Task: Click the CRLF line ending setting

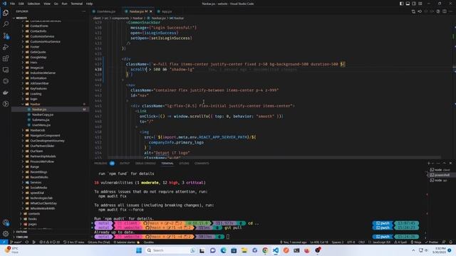Action: [361, 242]
